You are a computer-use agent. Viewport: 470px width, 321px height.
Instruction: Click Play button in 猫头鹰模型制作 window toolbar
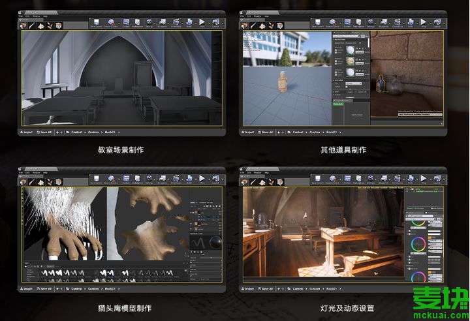click(x=202, y=179)
